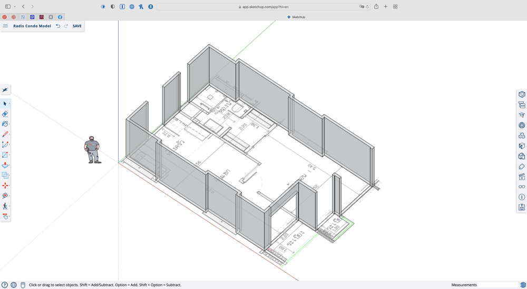This screenshot has height=289, width=527.
Task: Expand the Push/Pull tool flyout arrow
Action: [9, 165]
